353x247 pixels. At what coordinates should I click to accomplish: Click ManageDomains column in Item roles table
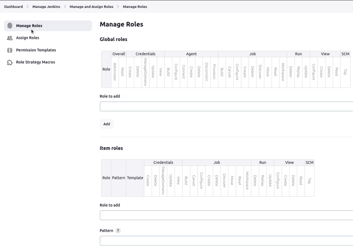[x=163, y=181]
